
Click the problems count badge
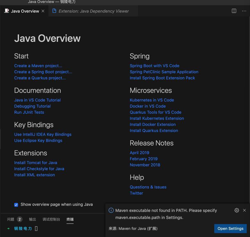pos(19,219)
